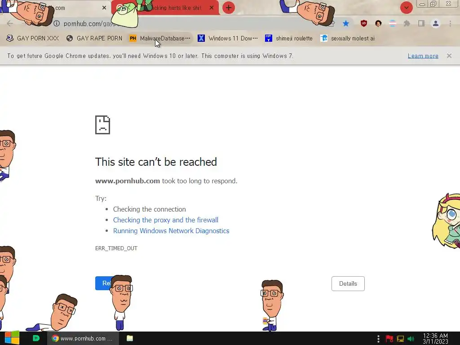Screen dimensions: 460x345
Task: Select the Chrome window taskbar item
Action: click(83, 338)
